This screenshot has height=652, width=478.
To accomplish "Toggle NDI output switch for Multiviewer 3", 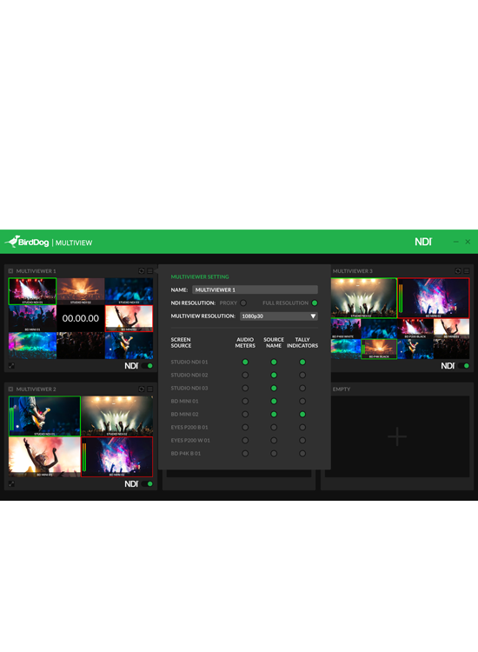I will (463, 366).
